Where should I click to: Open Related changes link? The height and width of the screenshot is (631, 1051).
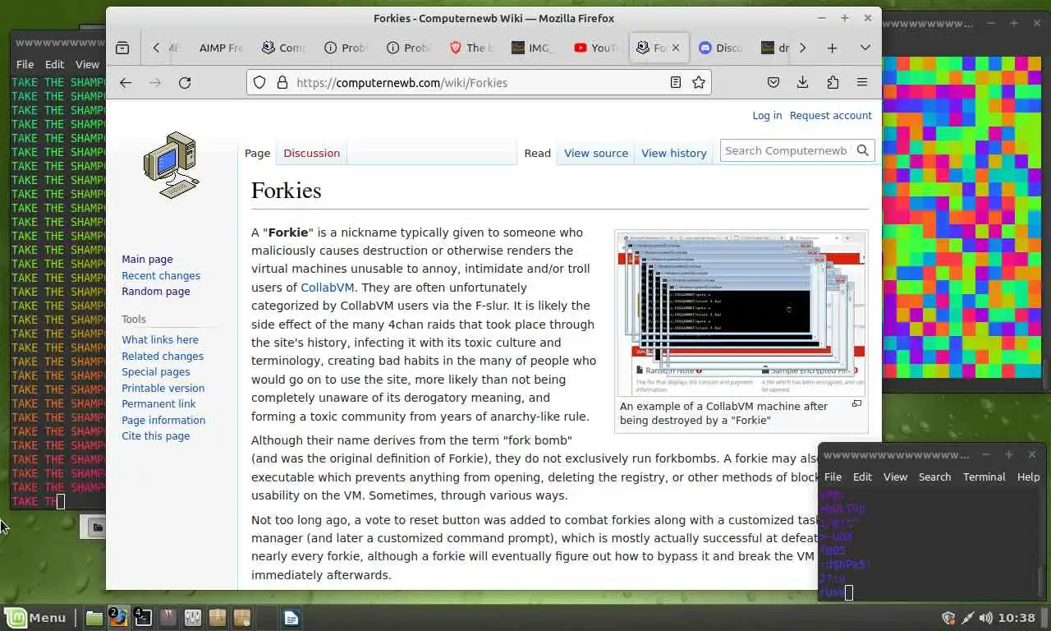coord(163,356)
